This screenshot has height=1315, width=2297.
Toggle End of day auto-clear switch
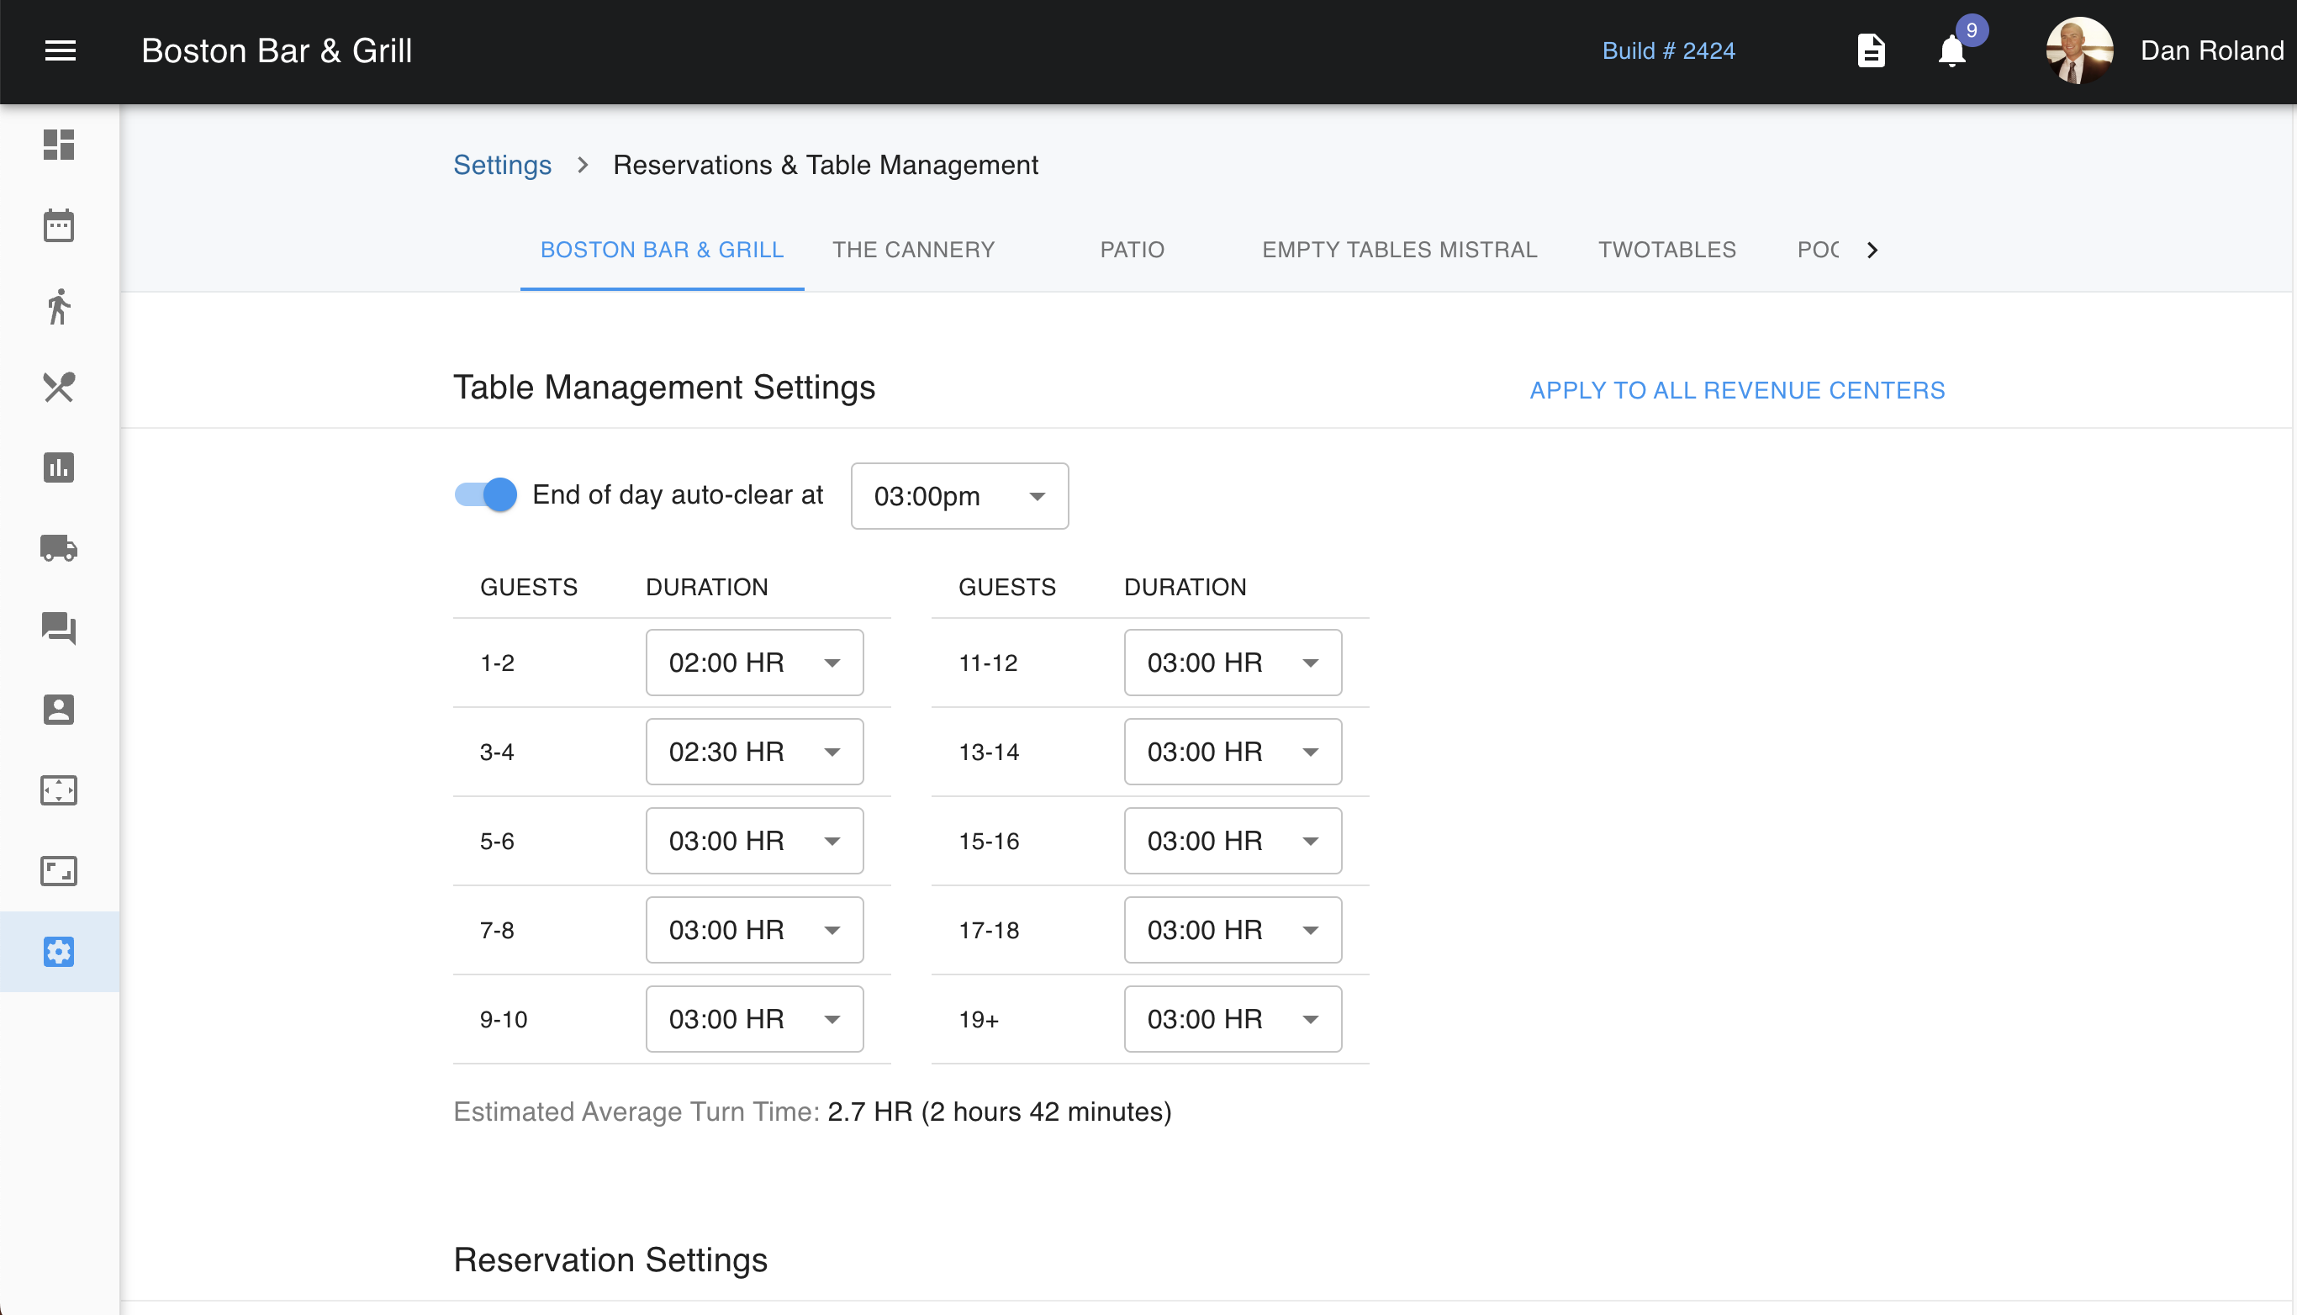pyautogui.click(x=486, y=495)
